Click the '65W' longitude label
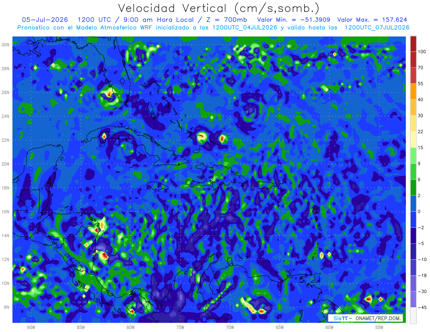This screenshot has width=430, height=332. 280,327
